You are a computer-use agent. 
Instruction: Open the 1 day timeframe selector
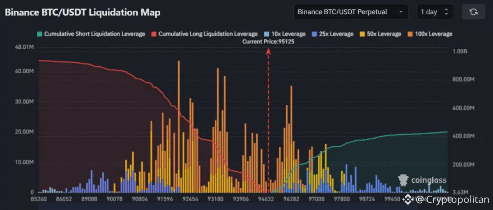click(x=435, y=12)
